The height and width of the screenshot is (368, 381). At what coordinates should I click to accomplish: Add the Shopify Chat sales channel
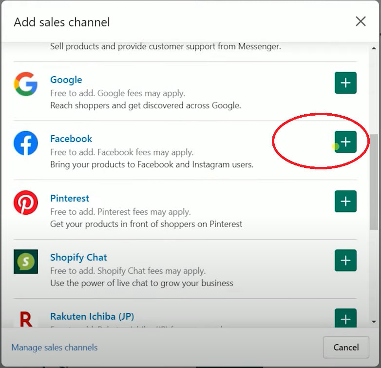[x=345, y=261]
